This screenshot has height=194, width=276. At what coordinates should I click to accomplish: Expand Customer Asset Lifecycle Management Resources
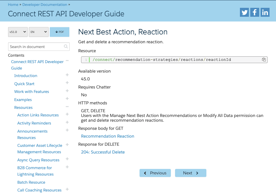pyautogui.click(x=67, y=145)
